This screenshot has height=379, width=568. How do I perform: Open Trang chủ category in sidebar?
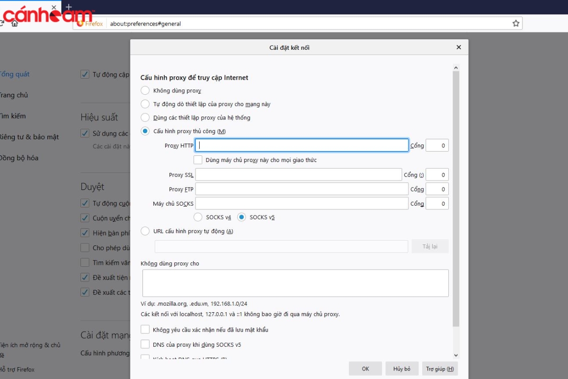click(14, 95)
